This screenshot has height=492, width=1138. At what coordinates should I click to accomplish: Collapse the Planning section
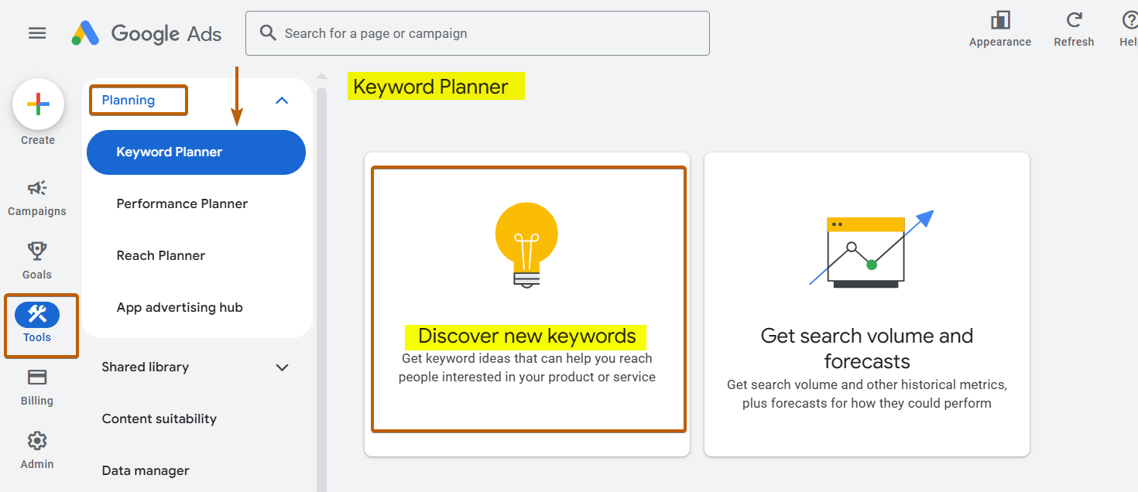(x=282, y=100)
